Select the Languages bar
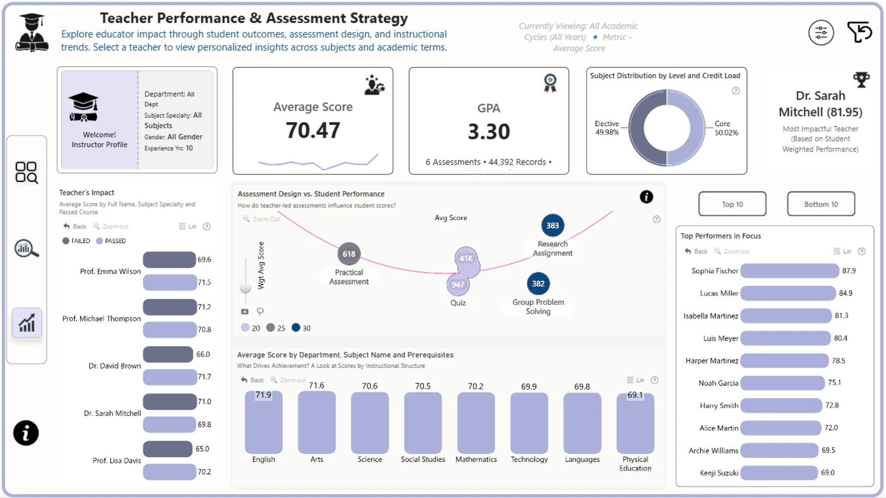The height and width of the screenshot is (498, 886). [x=582, y=423]
